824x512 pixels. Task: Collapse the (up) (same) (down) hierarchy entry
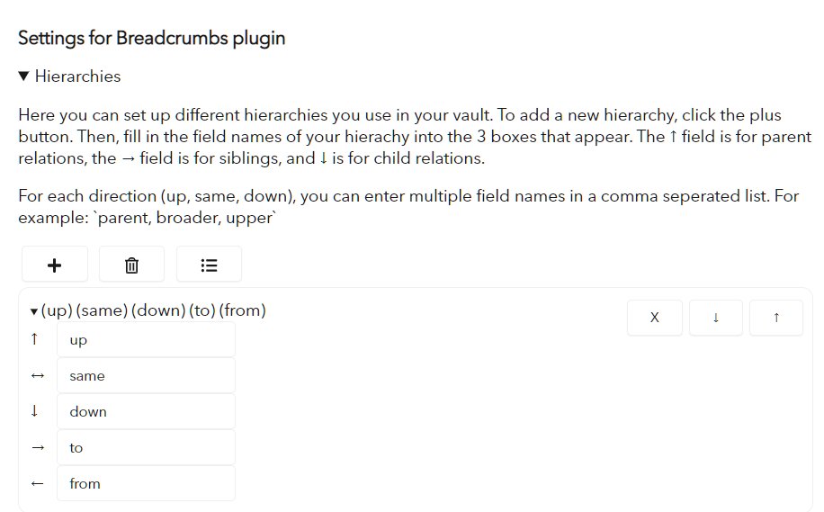33,311
